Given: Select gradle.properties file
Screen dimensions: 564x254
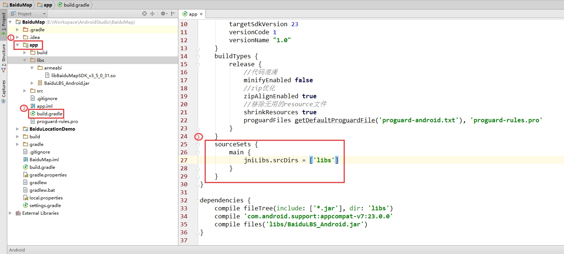Looking at the screenshot, I should (x=48, y=175).
